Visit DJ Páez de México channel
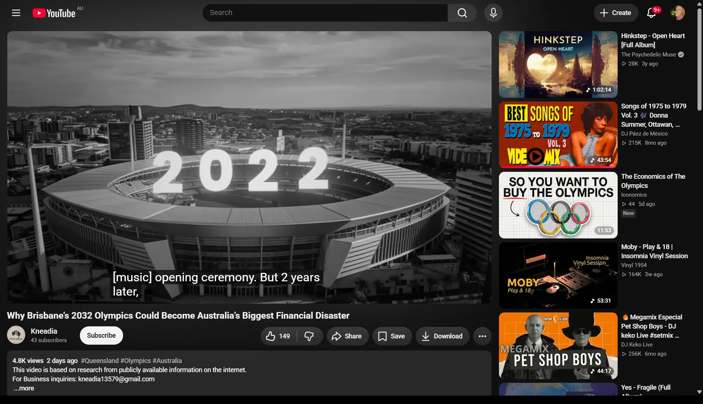 pyautogui.click(x=644, y=134)
